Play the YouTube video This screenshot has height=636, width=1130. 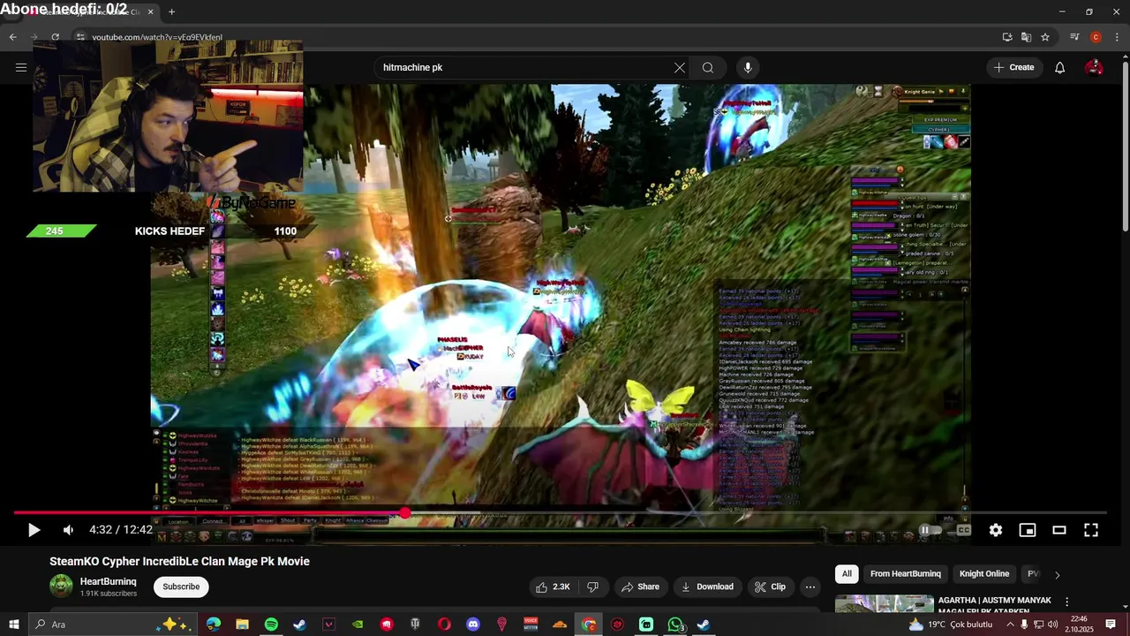34,530
